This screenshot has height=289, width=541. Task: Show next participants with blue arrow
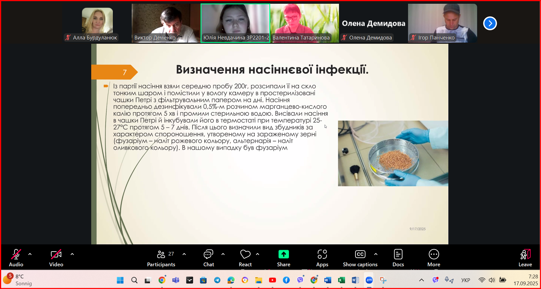490,23
